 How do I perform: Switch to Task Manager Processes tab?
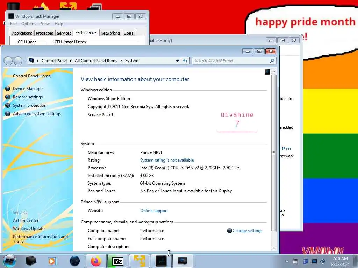pyautogui.click(x=44, y=33)
